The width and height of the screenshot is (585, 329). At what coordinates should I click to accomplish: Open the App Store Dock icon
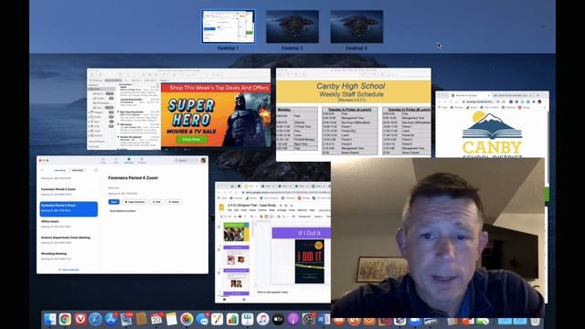point(111,319)
